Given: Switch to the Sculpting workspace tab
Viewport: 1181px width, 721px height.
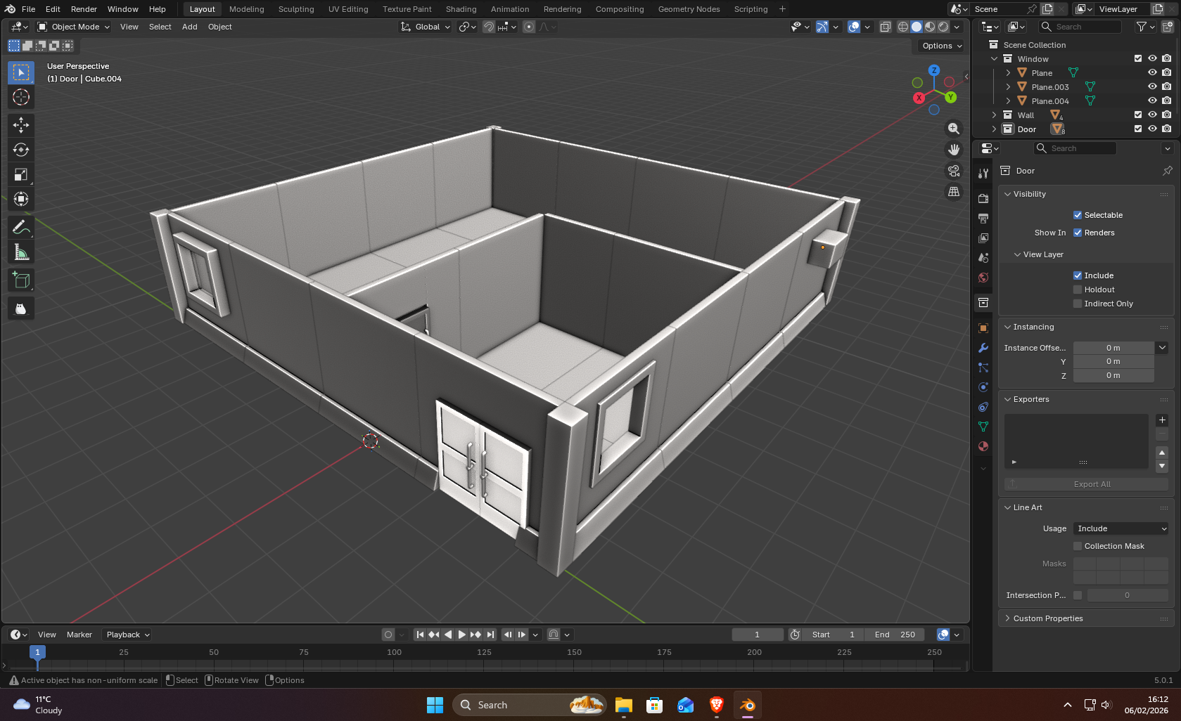Looking at the screenshot, I should tap(295, 9).
